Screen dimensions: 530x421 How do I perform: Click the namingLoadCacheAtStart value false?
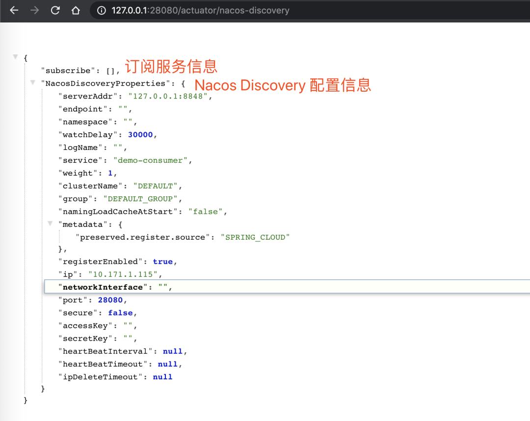pyautogui.click(x=206, y=212)
